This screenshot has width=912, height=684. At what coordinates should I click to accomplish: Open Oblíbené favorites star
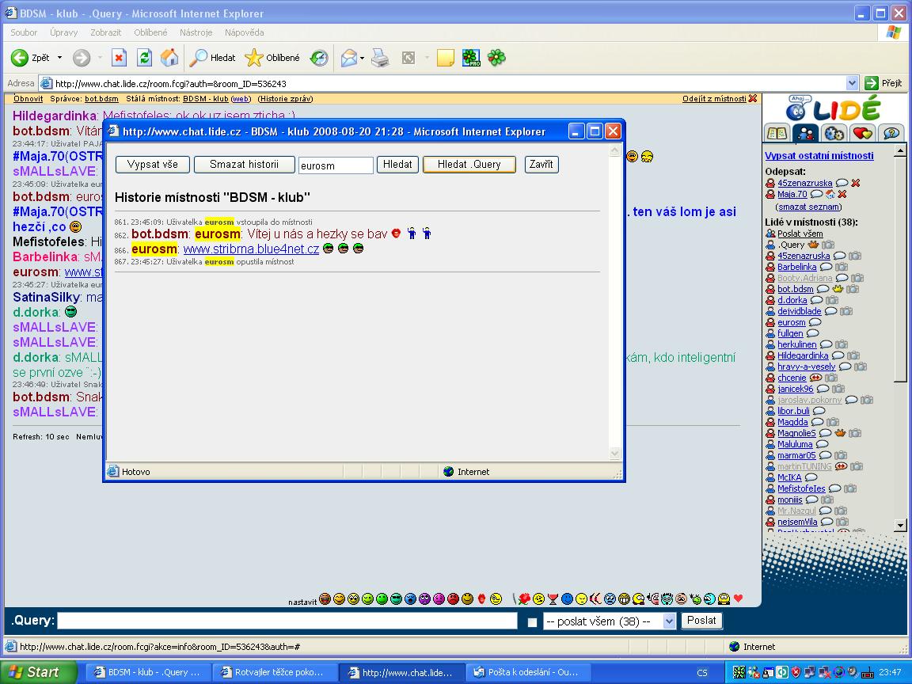[272, 58]
